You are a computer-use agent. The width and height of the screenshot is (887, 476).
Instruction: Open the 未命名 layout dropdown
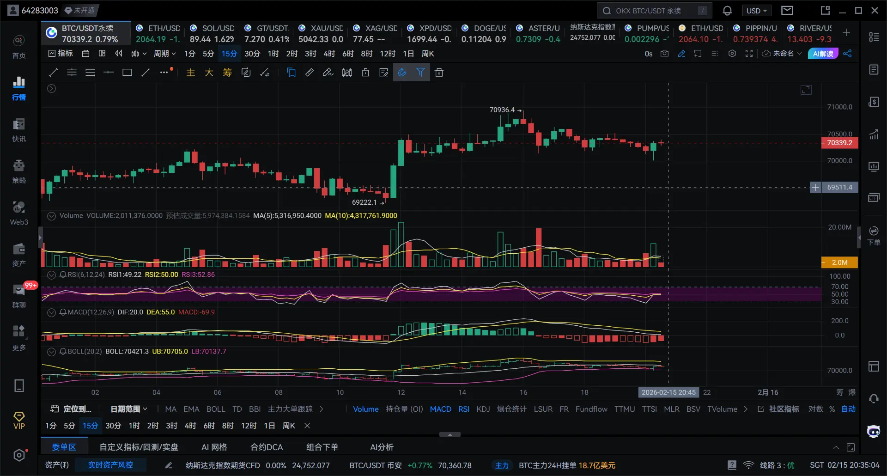pos(782,54)
